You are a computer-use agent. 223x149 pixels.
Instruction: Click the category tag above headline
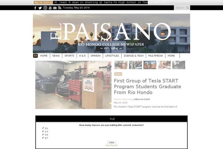[118, 74]
